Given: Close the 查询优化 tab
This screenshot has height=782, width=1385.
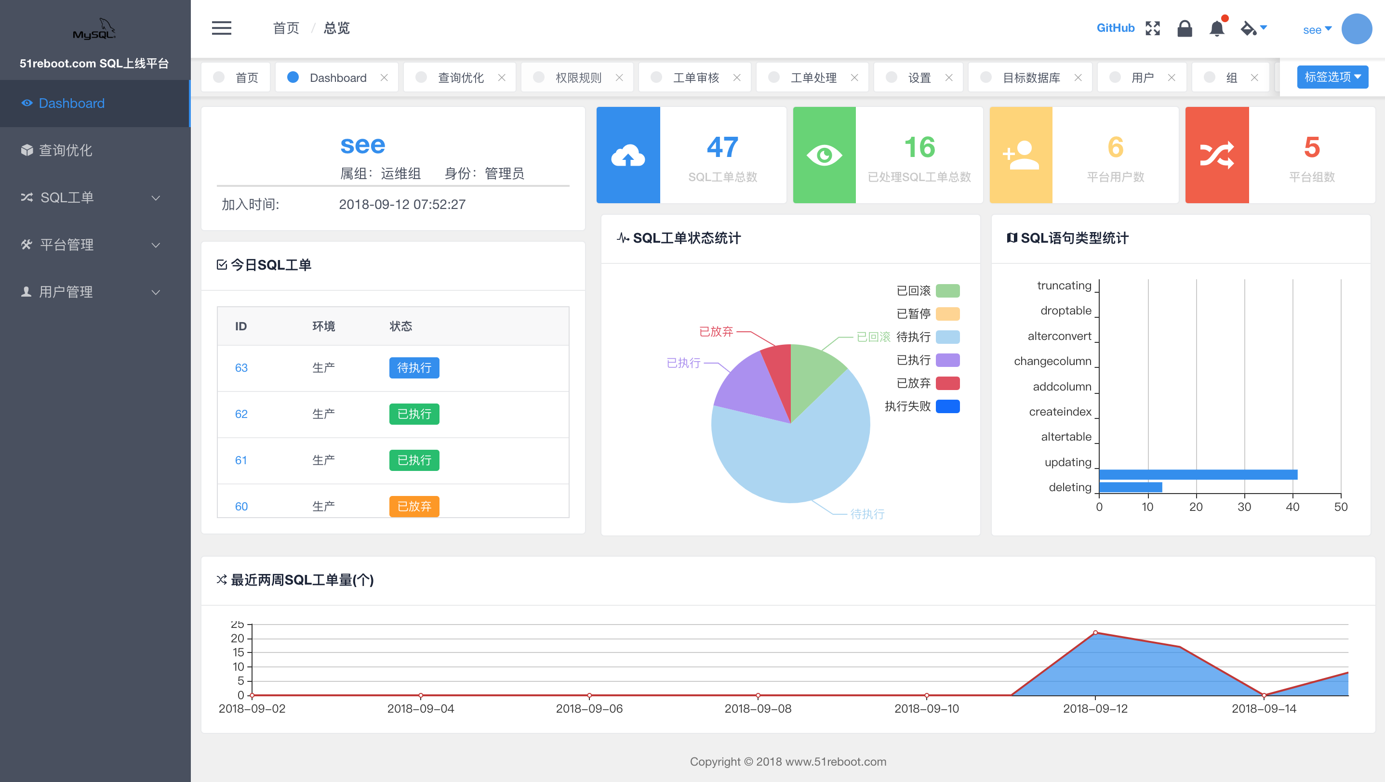Looking at the screenshot, I should (x=502, y=78).
